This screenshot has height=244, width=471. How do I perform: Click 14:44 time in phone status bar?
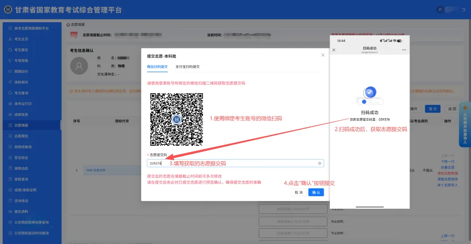[x=341, y=41]
